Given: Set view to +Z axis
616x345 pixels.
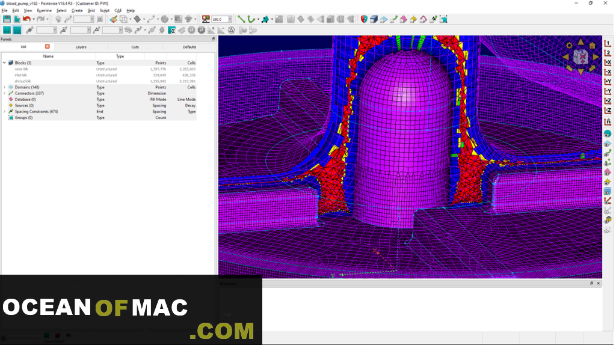Looking at the screenshot, I should pyautogui.click(x=608, y=101).
